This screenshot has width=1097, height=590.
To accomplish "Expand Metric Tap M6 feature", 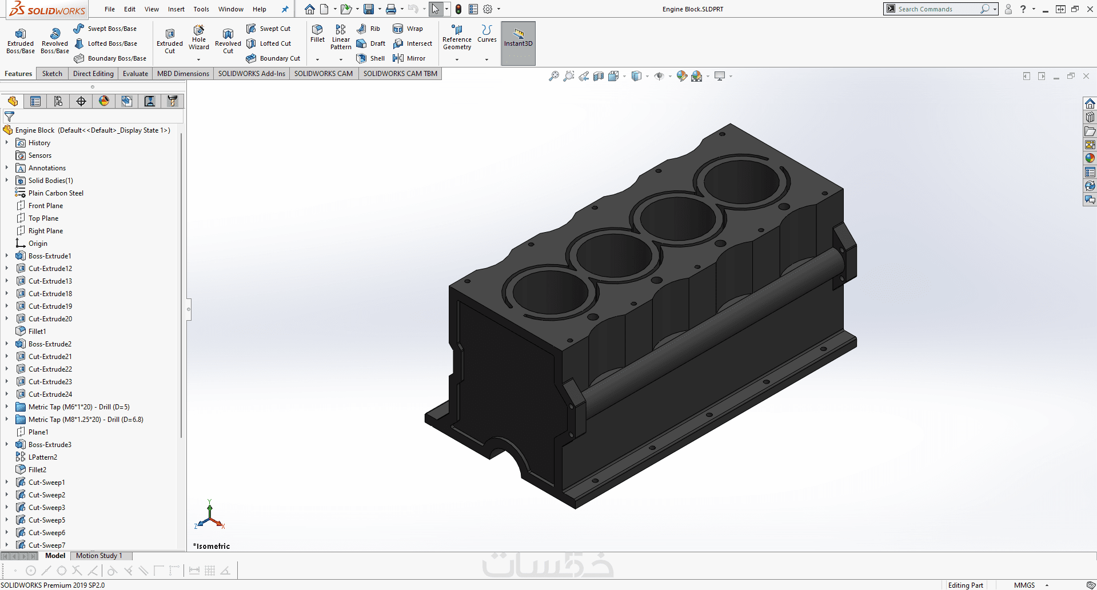I will pos(7,407).
